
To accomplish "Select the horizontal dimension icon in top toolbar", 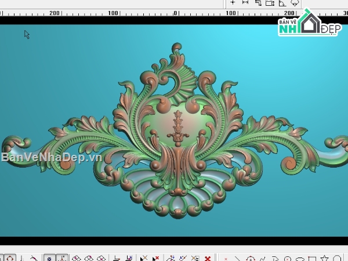I will (245, 3).
